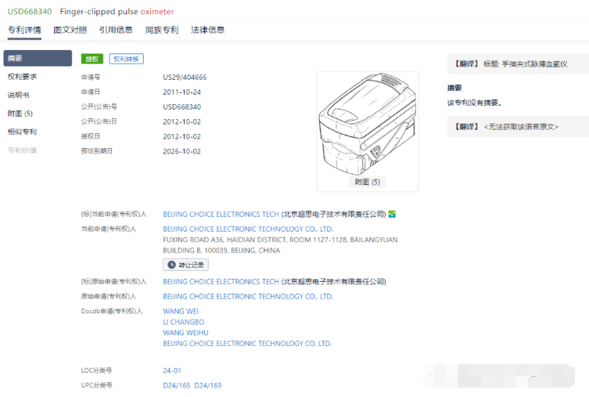Open UPC classification D24/169 link
This screenshot has height=397, width=589.
[208, 385]
